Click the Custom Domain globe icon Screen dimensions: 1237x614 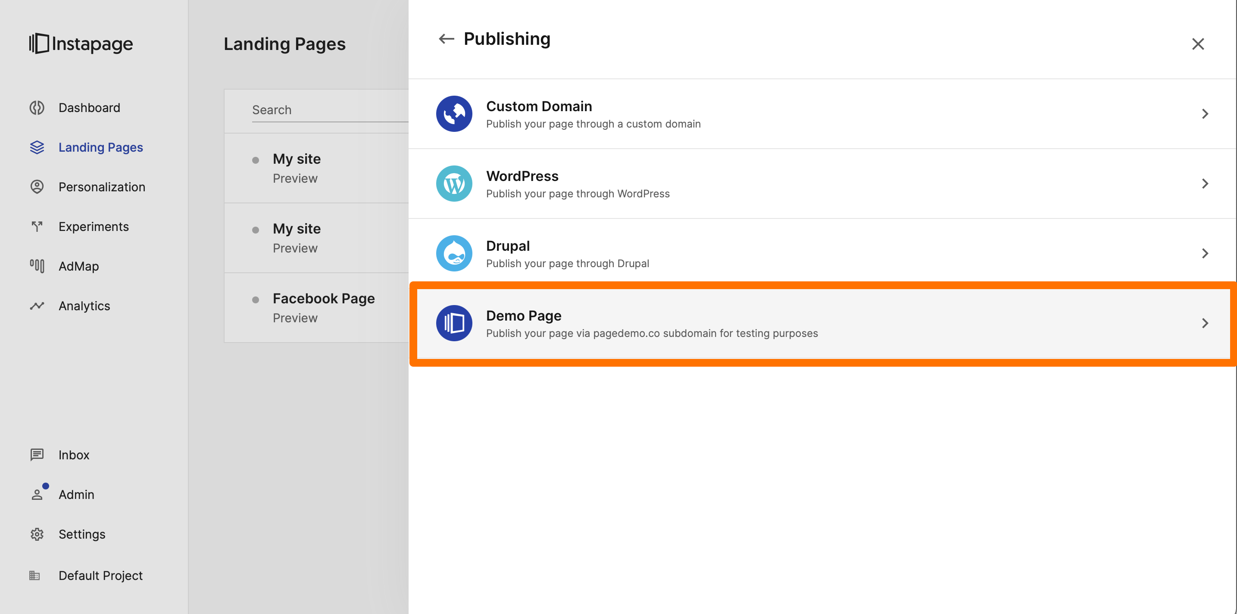pyautogui.click(x=454, y=114)
